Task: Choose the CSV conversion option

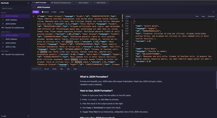Action: coord(68,69)
